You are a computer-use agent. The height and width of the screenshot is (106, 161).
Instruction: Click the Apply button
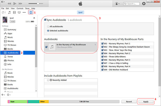click(146, 102)
